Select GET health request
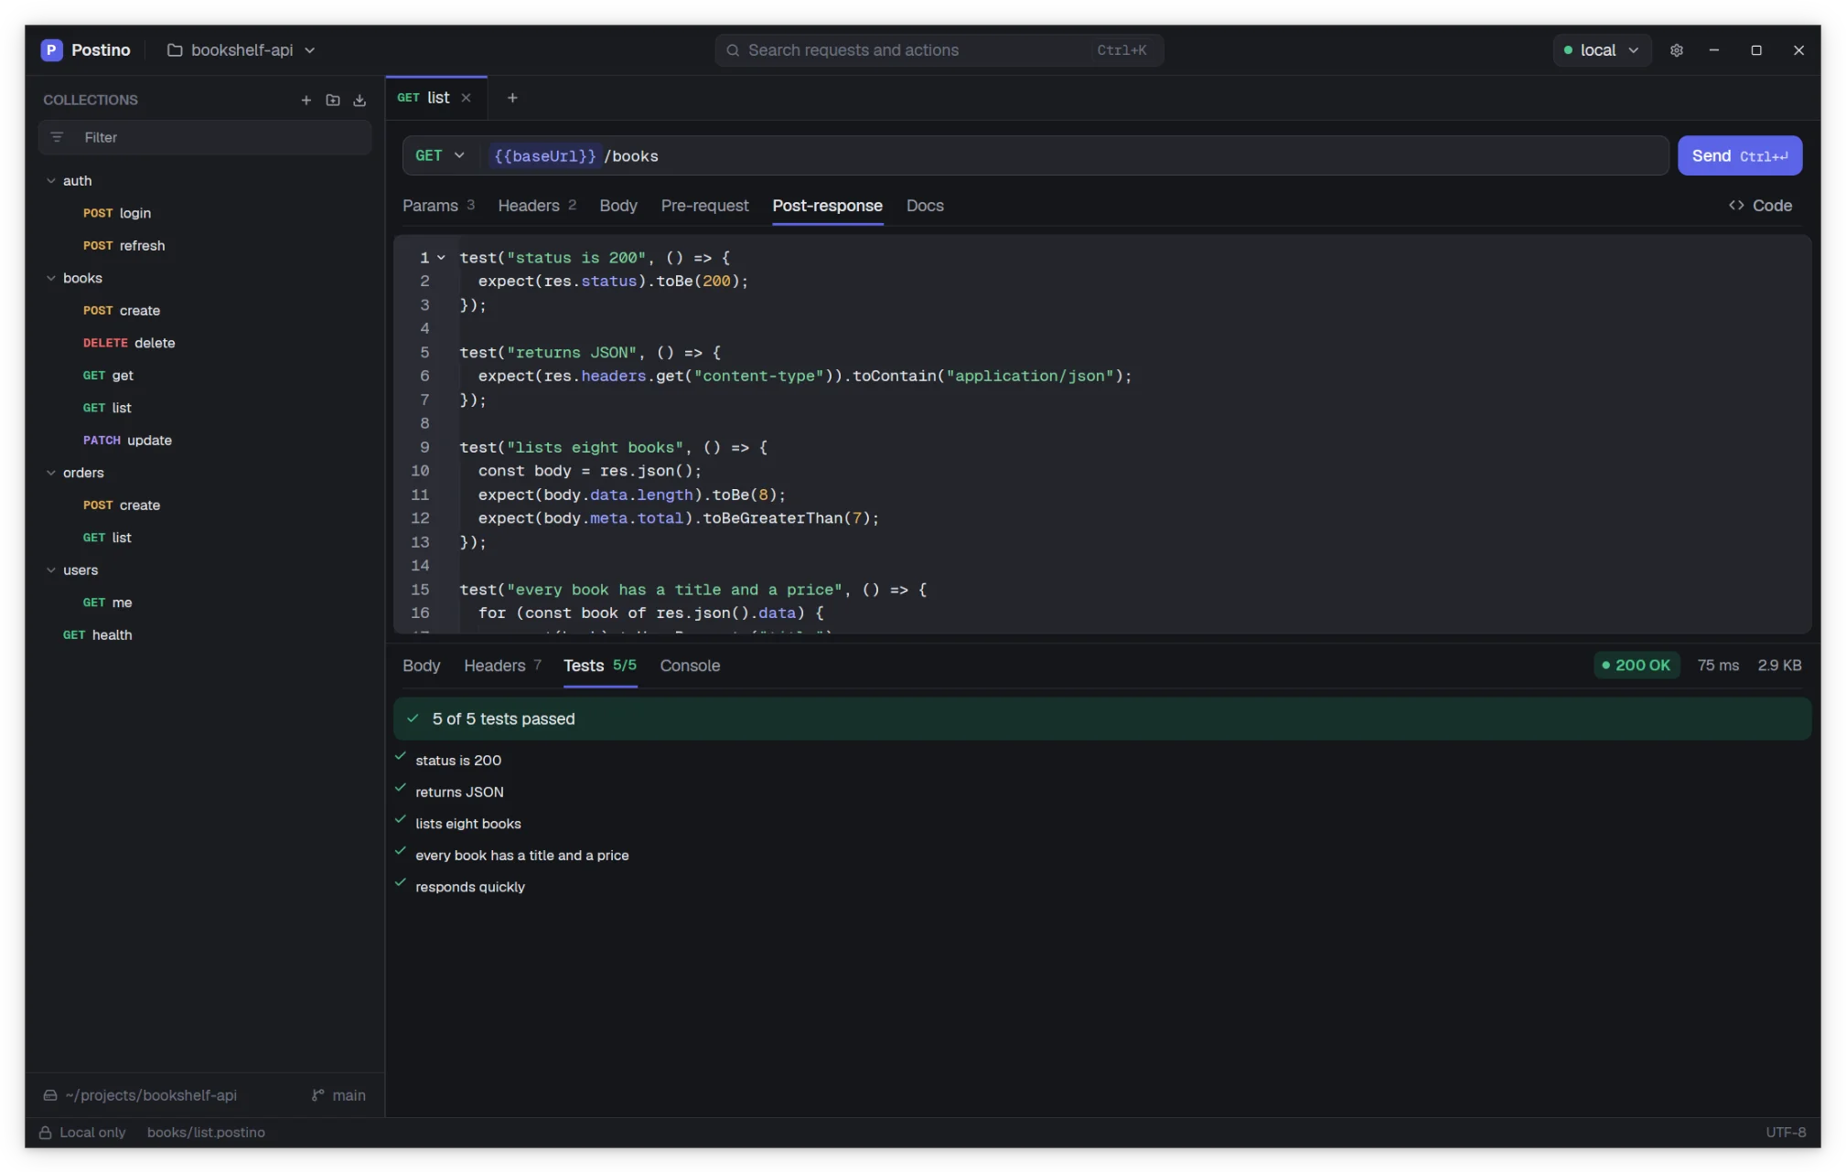Viewport: 1846px width, 1172px height. [x=97, y=635]
